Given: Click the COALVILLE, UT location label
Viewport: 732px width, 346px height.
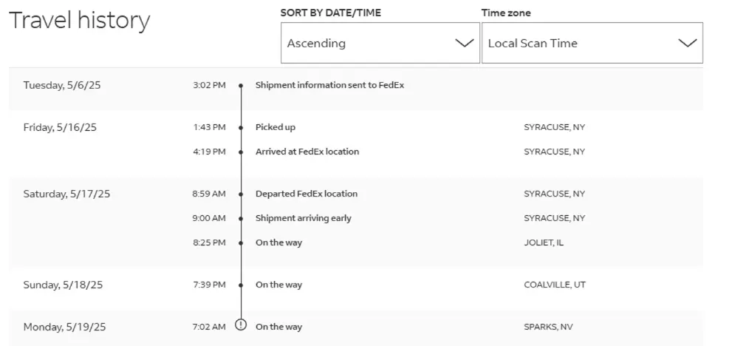Looking at the screenshot, I should click(x=554, y=285).
